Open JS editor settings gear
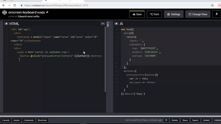This screenshot has height=124, width=221. [116, 24]
